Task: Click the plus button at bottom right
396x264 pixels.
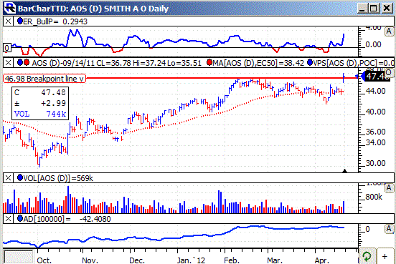Action: click(385, 256)
